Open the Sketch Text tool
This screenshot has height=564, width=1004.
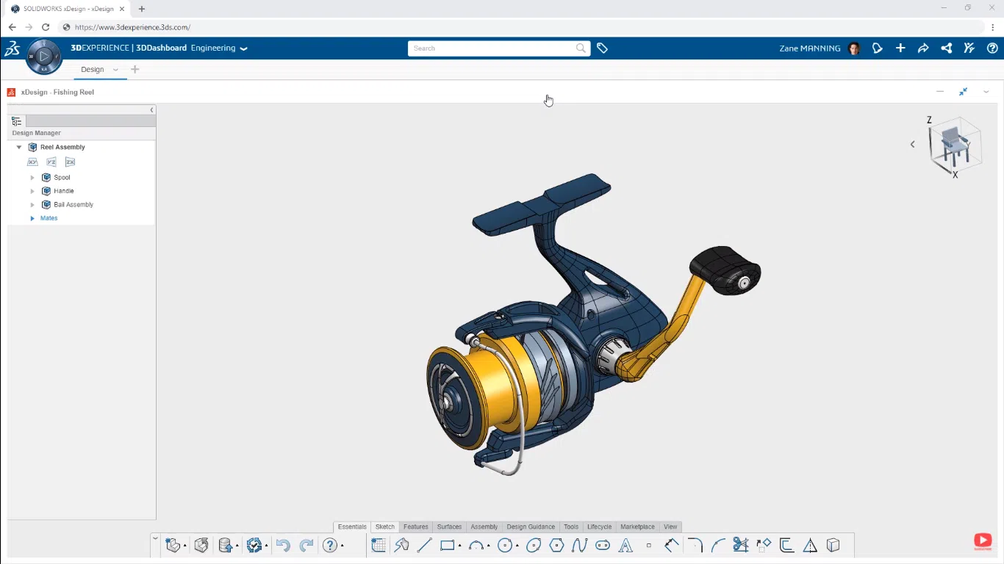(625, 545)
